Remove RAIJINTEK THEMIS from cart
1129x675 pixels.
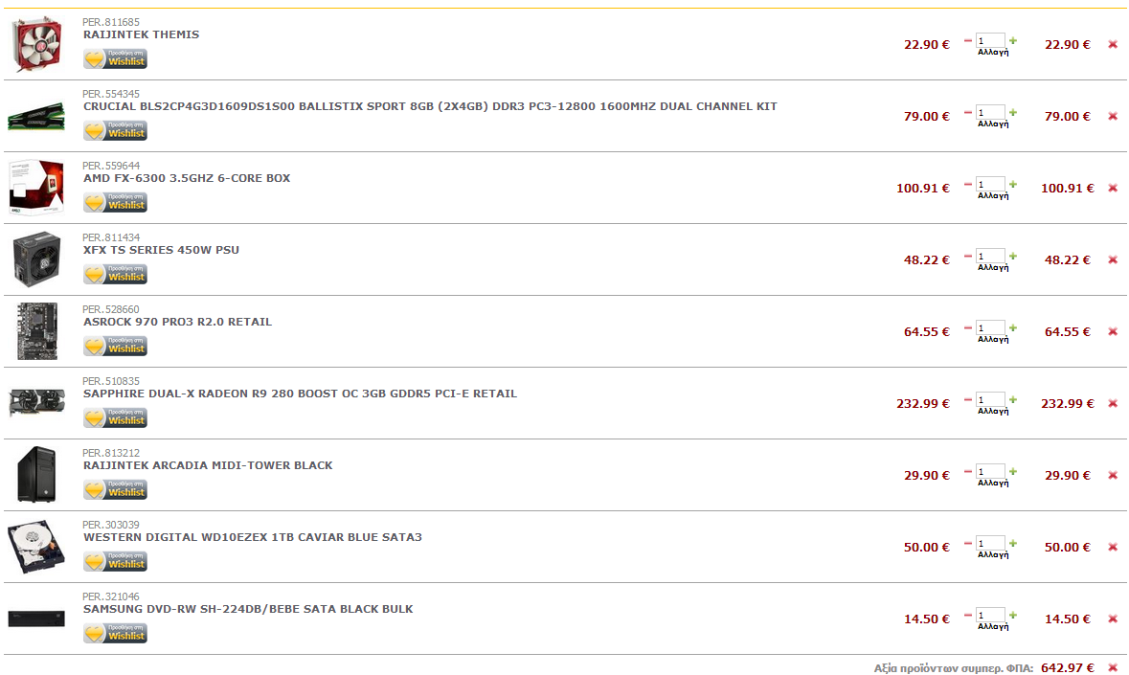click(x=1113, y=45)
